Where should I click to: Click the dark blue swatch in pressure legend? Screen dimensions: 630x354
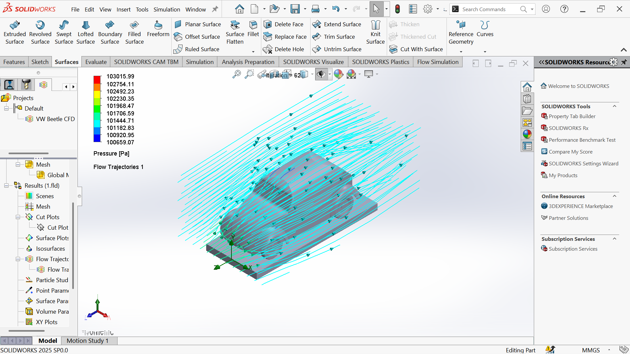(x=97, y=138)
